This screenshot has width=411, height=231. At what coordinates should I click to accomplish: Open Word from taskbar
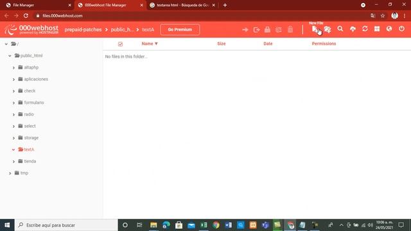pyautogui.click(x=229, y=225)
